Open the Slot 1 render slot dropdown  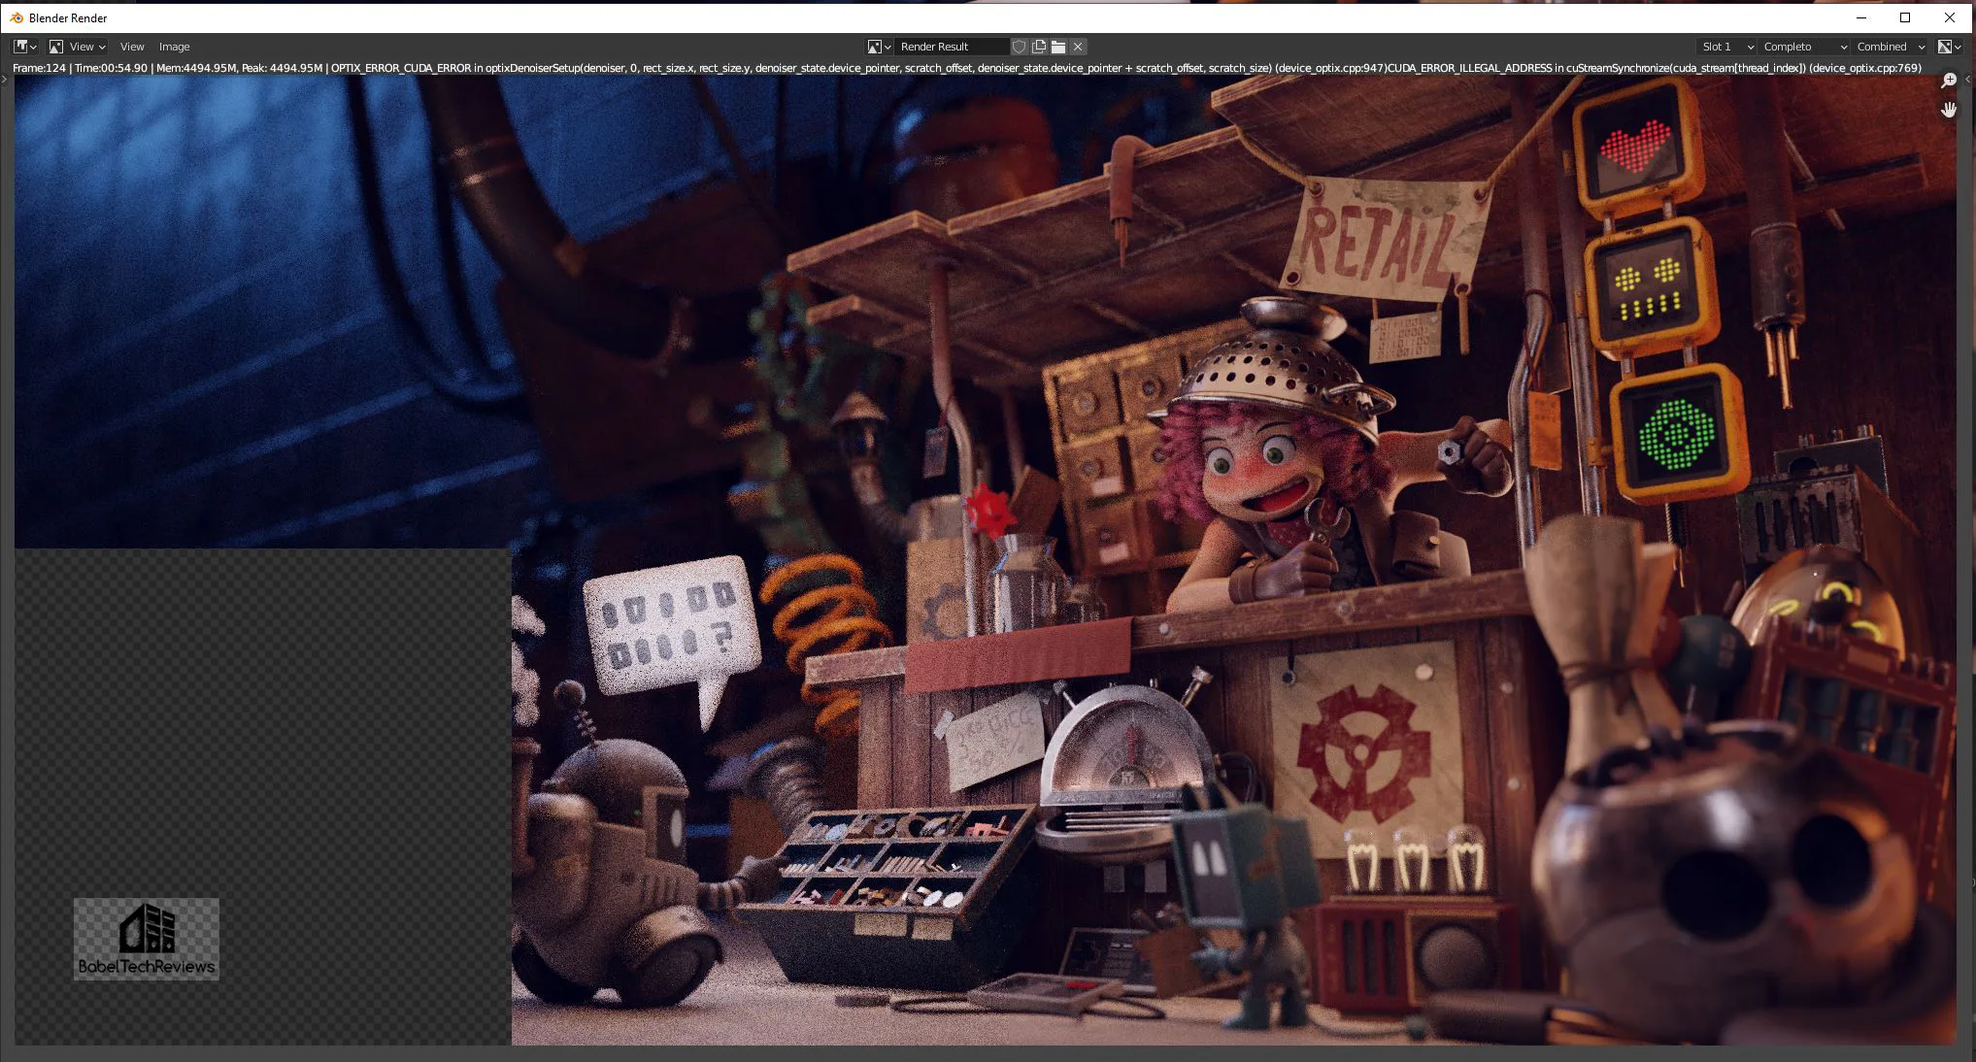[1726, 47]
